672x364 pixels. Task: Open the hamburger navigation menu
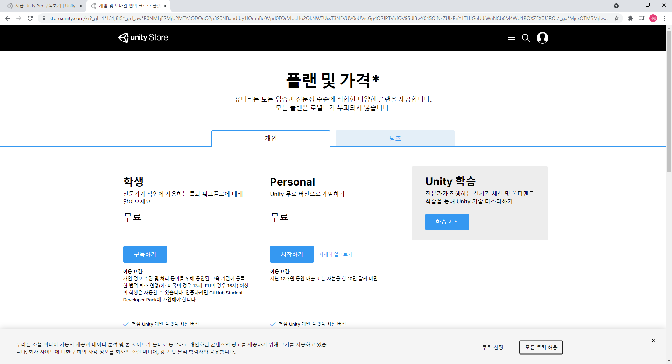[511, 38]
